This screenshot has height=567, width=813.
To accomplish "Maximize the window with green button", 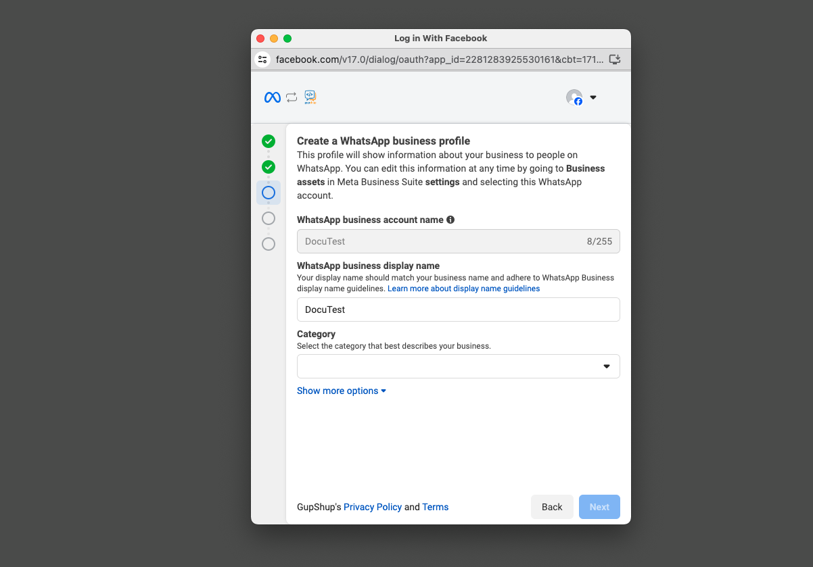I will click(287, 39).
